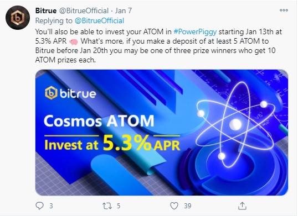Click the 5.3% APR text in banner
The image size is (298, 216).
pyautogui.click(x=141, y=144)
